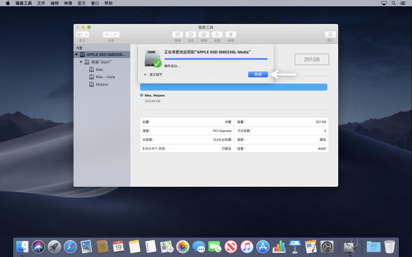Open the App Store from the Dock
Screen dimensions: 412x257
(263, 247)
